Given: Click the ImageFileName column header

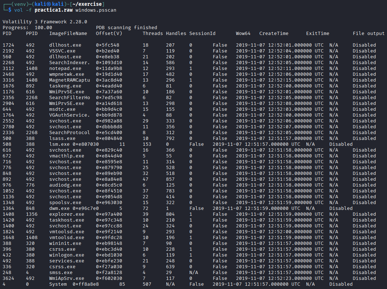Looking at the screenshot, I should click(68, 34).
